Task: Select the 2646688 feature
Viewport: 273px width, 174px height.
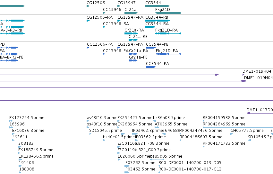Action: [x=171, y=131]
